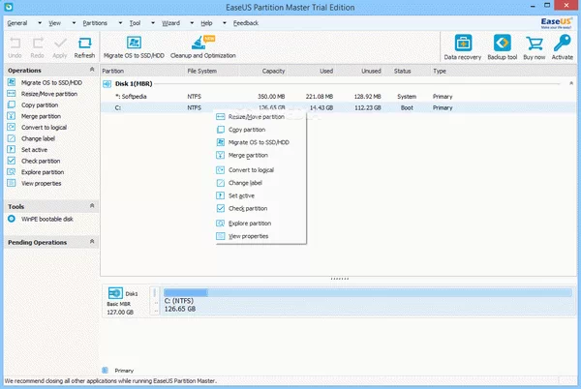Viewport: 581px width, 389px height.
Task: Sort by Used column header
Action: 312,71
